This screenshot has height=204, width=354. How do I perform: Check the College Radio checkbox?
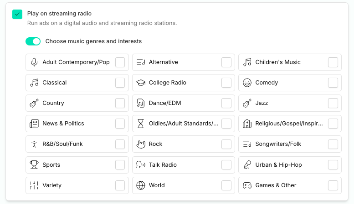(x=226, y=83)
